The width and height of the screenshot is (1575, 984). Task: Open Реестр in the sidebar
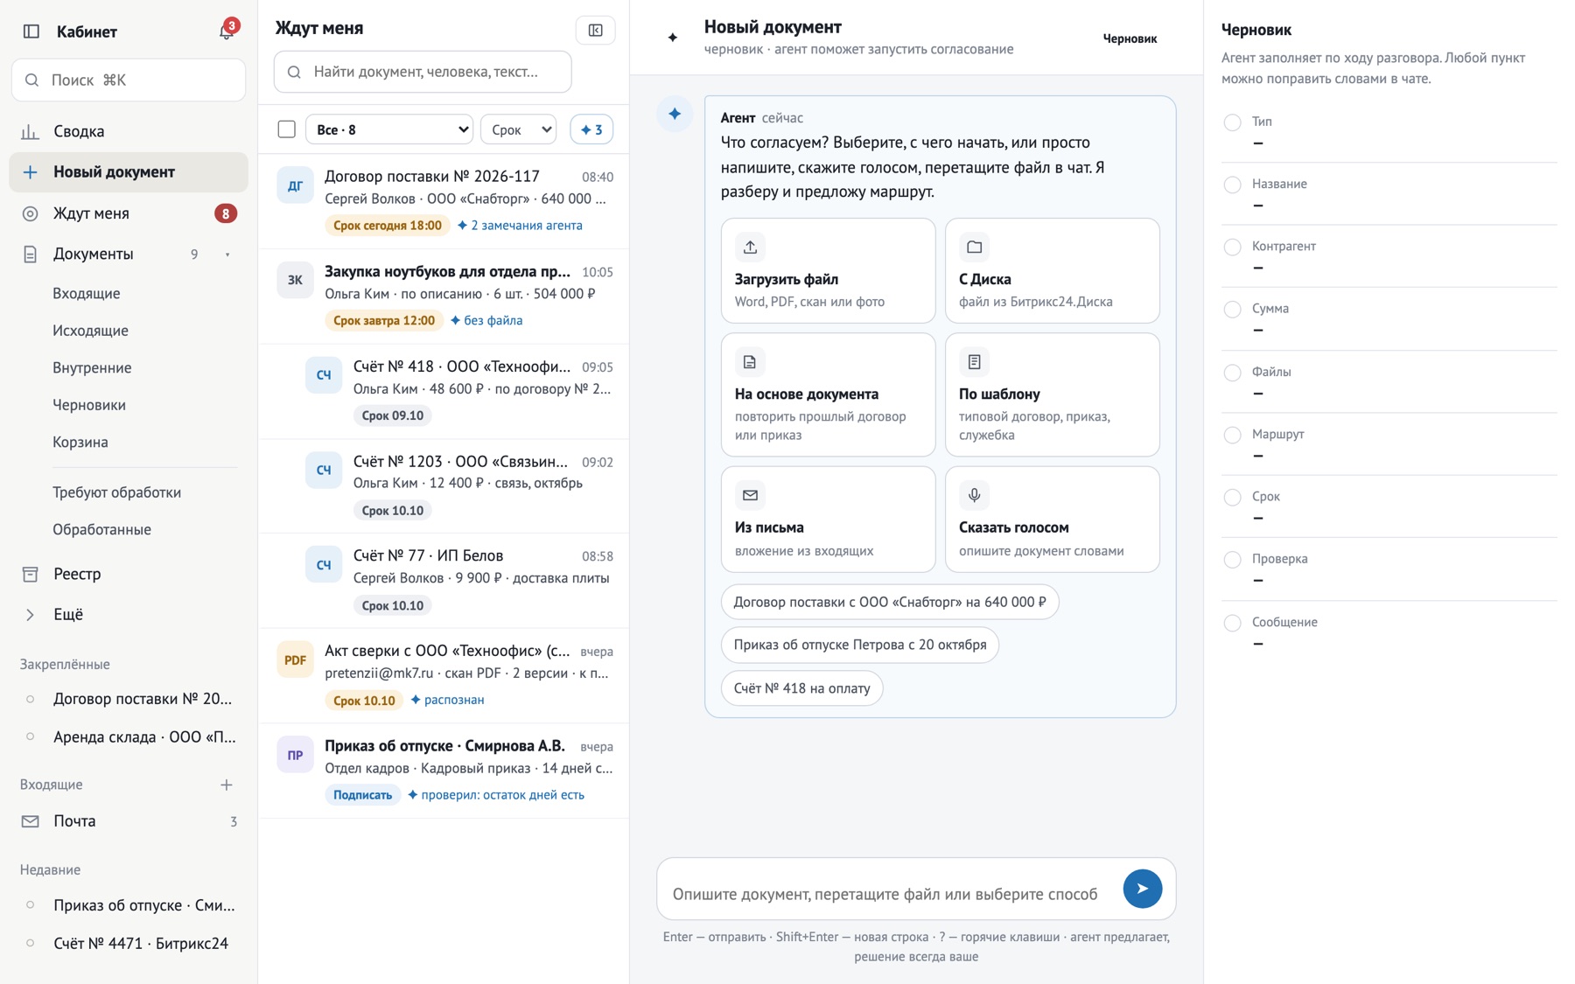tap(129, 574)
